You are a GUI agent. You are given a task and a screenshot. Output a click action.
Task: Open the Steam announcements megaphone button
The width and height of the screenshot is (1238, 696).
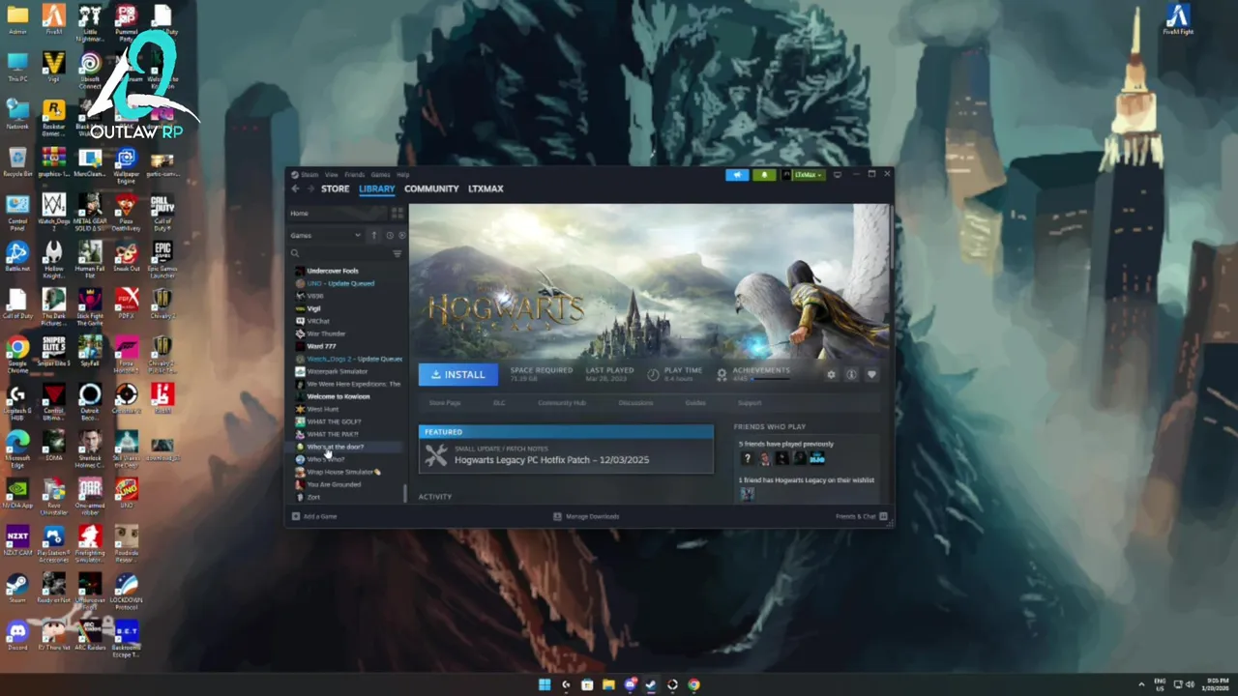[737, 175]
